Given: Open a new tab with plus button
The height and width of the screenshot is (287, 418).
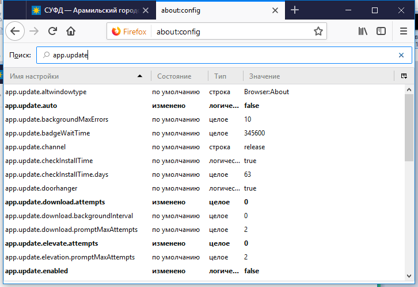Looking at the screenshot, I should coord(295,10).
